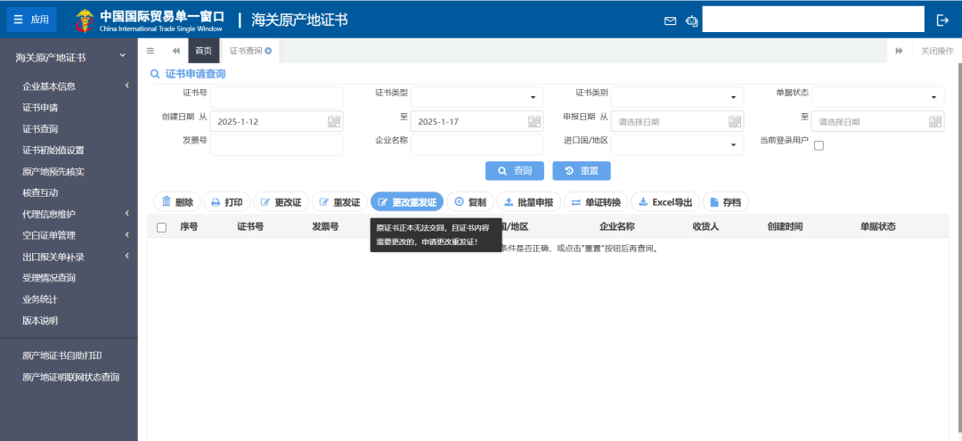Check the select-all table header checkbox
This screenshot has width=962, height=441.
(161, 227)
